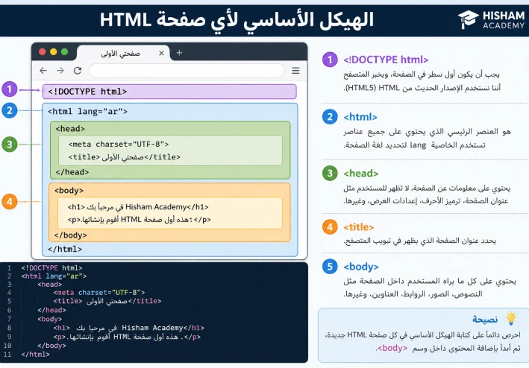Click the pink <body> tag in the tip box
The width and height of the screenshot is (529, 368).
click(x=392, y=348)
